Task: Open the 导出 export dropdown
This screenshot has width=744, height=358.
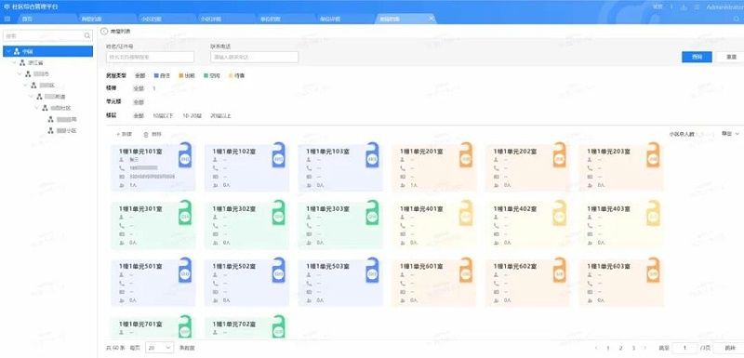Action: pos(730,134)
